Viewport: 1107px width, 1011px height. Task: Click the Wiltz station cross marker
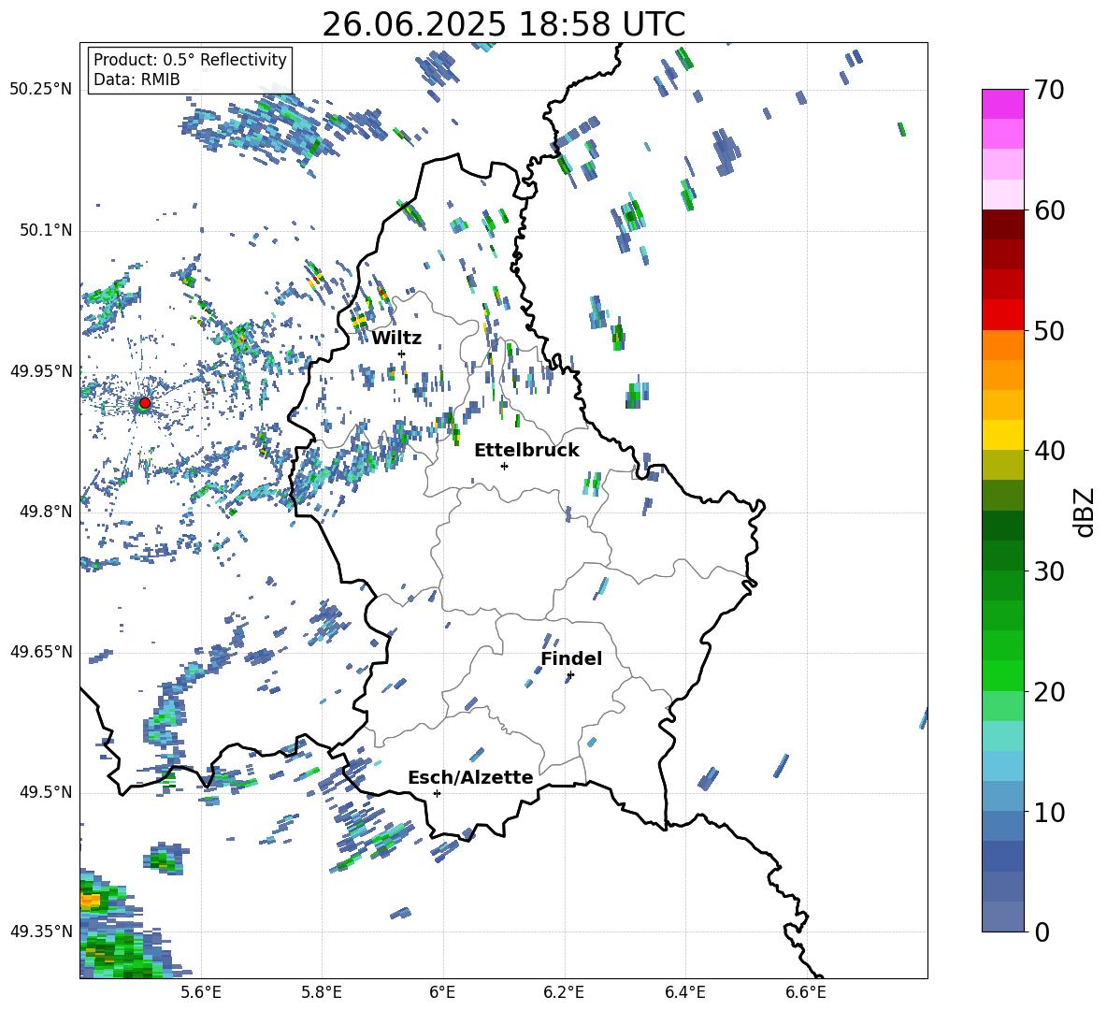coord(402,354)
